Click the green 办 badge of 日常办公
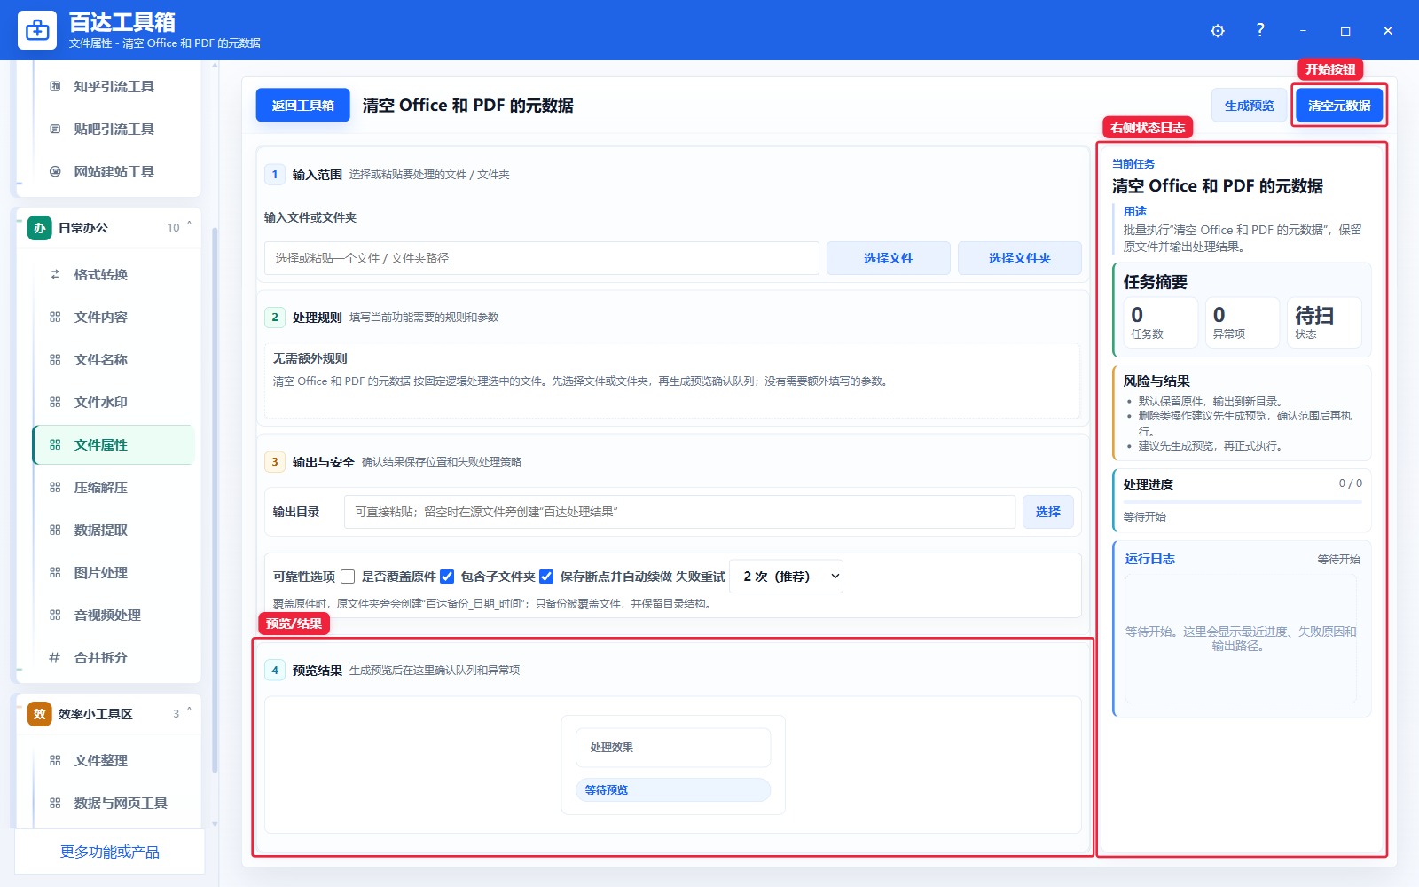 [39, 228]
